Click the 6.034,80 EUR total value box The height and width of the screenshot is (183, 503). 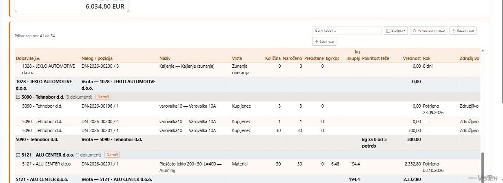[x=72, y=6]
